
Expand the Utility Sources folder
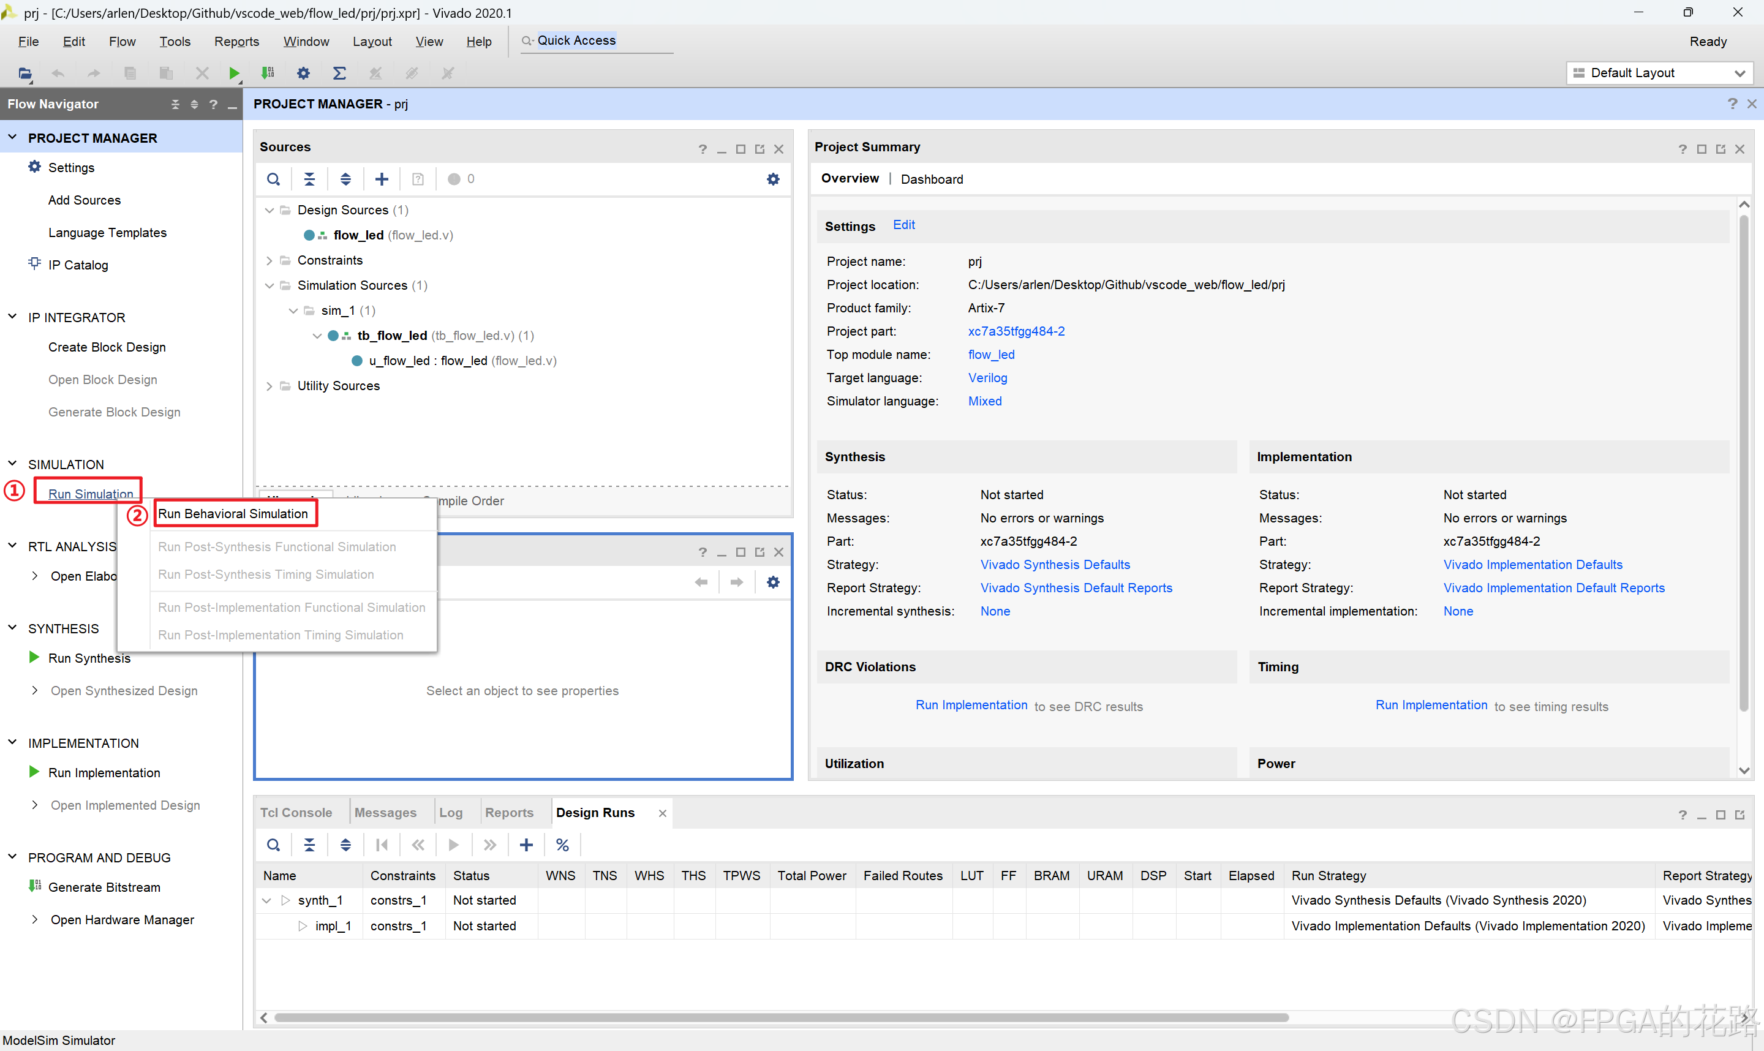pos(269,386)
